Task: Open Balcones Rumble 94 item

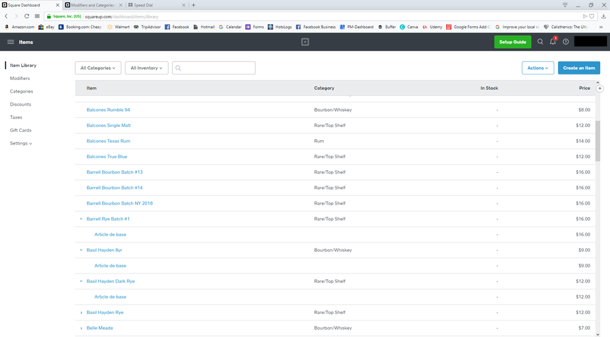Action: point(108,110)
